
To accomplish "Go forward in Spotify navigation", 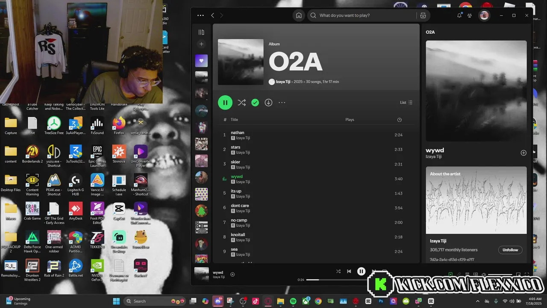I will point(221,15).
